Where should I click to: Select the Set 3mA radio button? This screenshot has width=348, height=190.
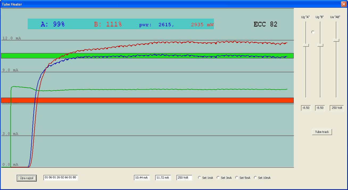pyautogui.click(x=218, y=178)
